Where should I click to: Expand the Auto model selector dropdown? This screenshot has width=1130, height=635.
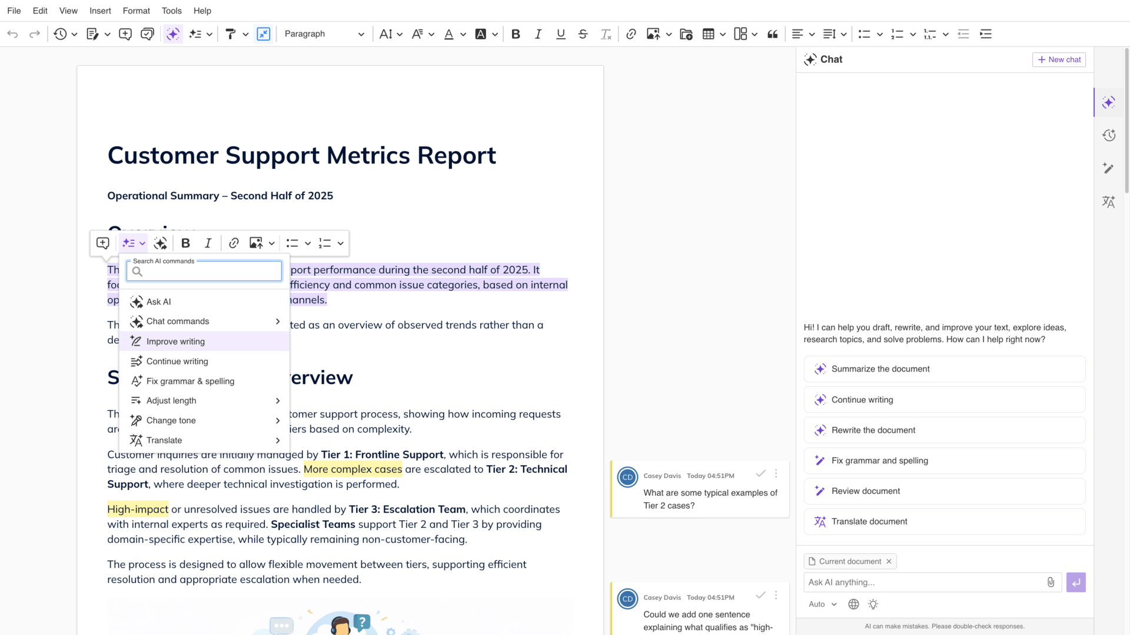(823, 604)
